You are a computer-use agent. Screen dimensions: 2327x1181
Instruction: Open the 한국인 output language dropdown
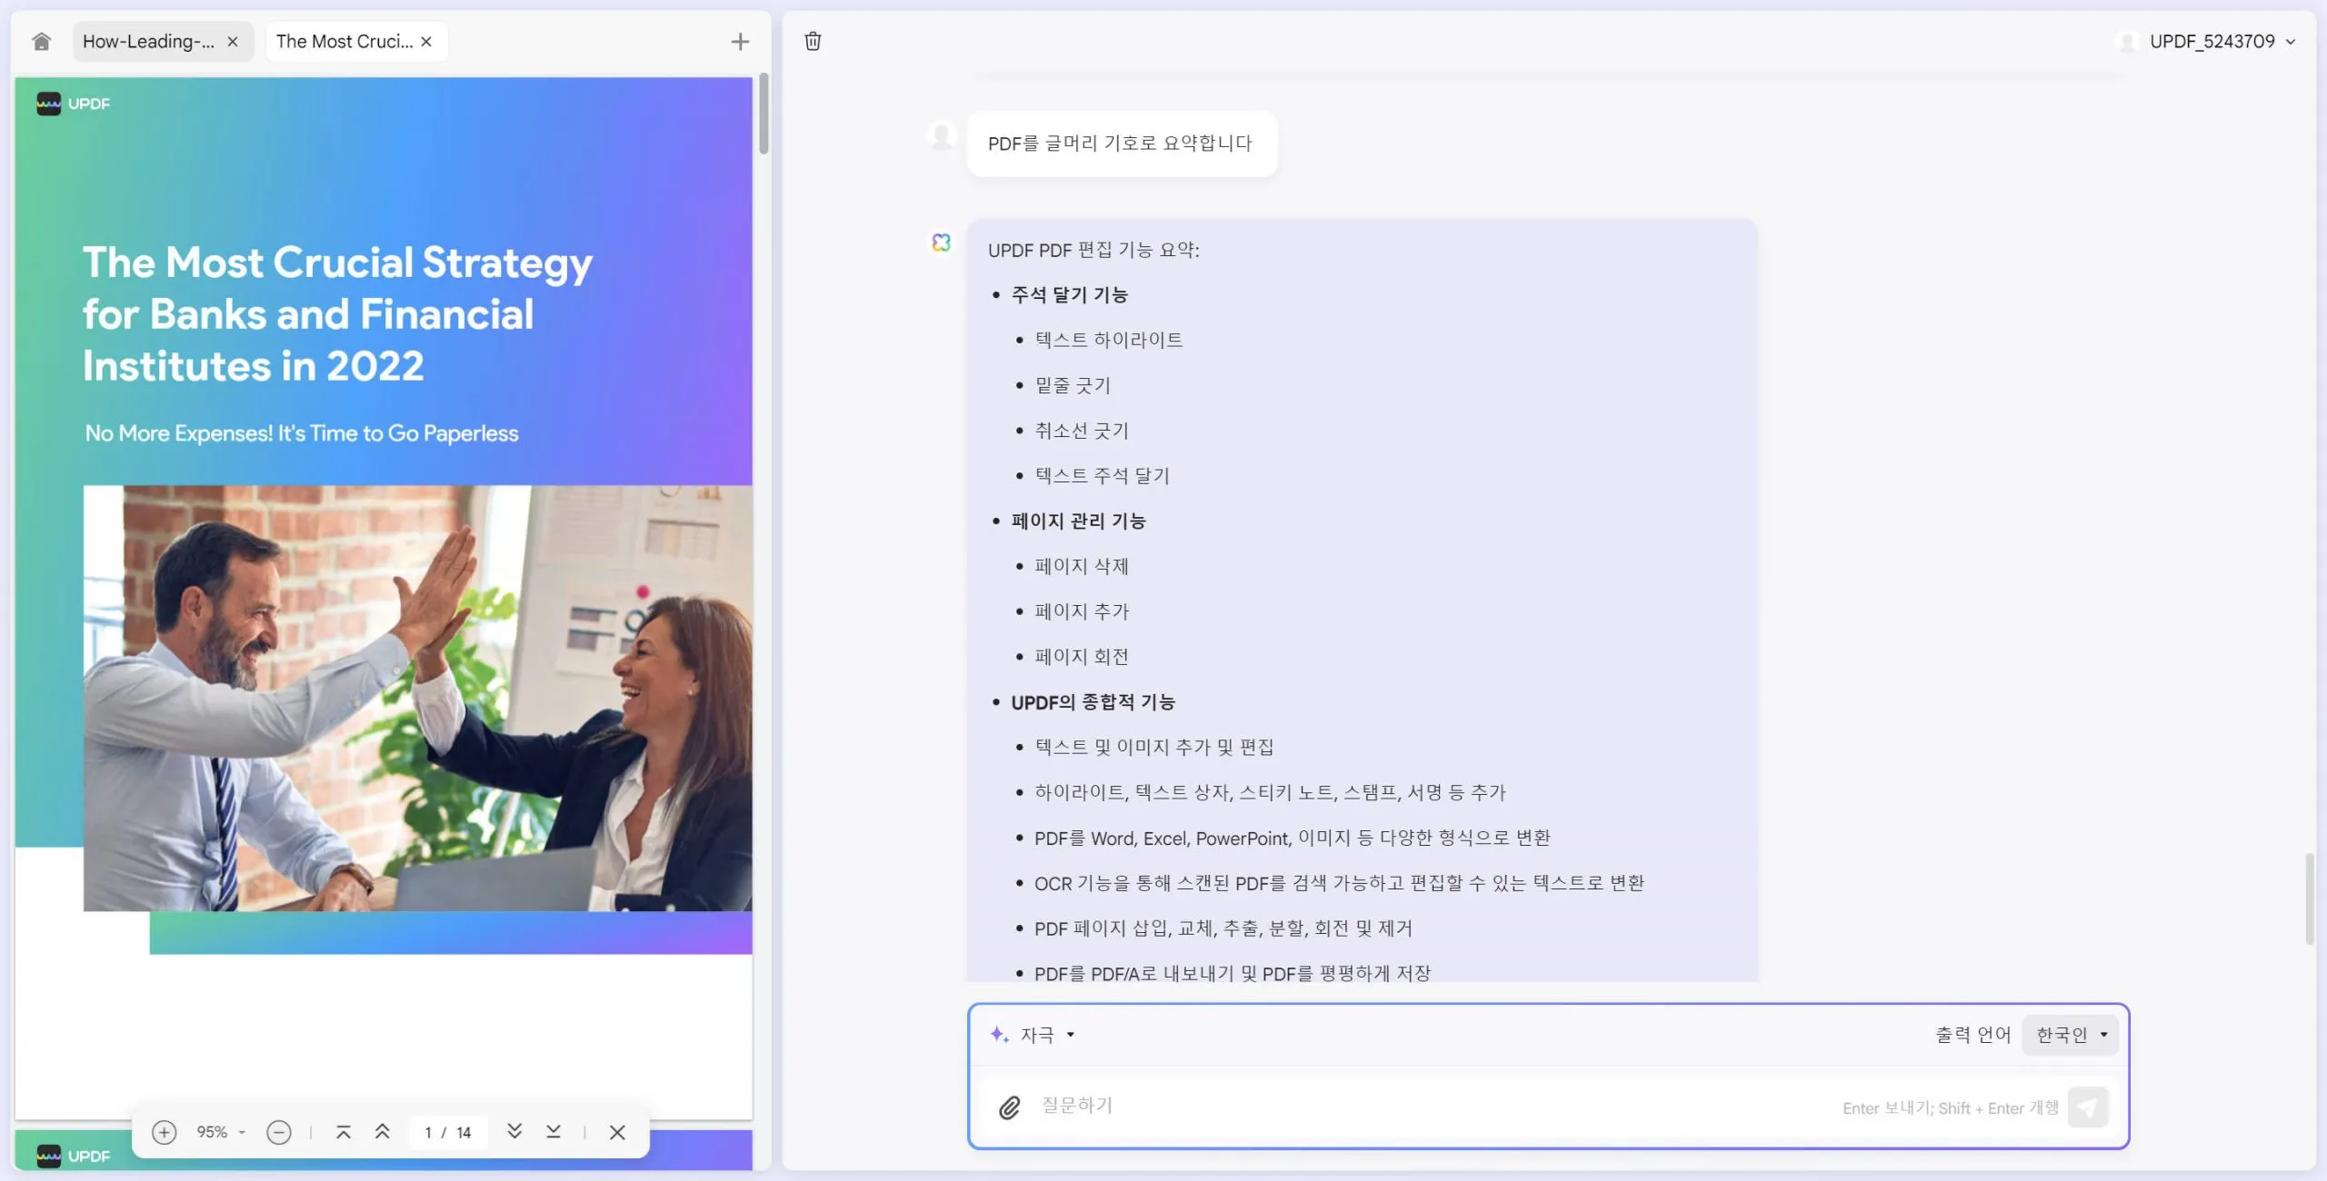[2071, 1035]
